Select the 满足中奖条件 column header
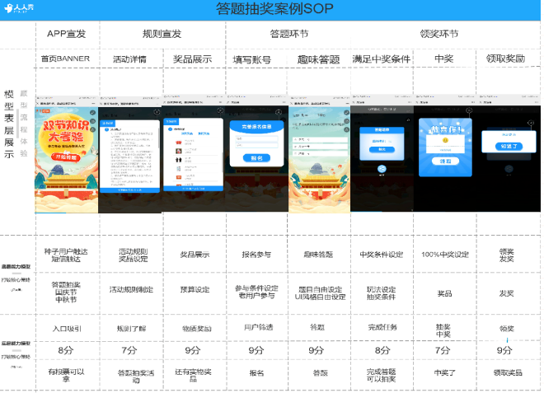Image resolution: width=544 pixels, height=393 pixels. [382, 59]
